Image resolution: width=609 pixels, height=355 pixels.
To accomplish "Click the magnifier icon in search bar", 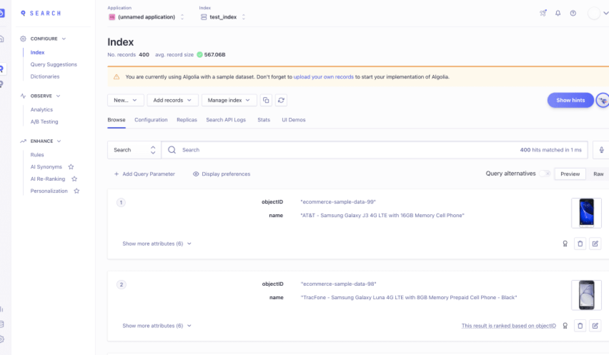I will [x=172, y=150].
